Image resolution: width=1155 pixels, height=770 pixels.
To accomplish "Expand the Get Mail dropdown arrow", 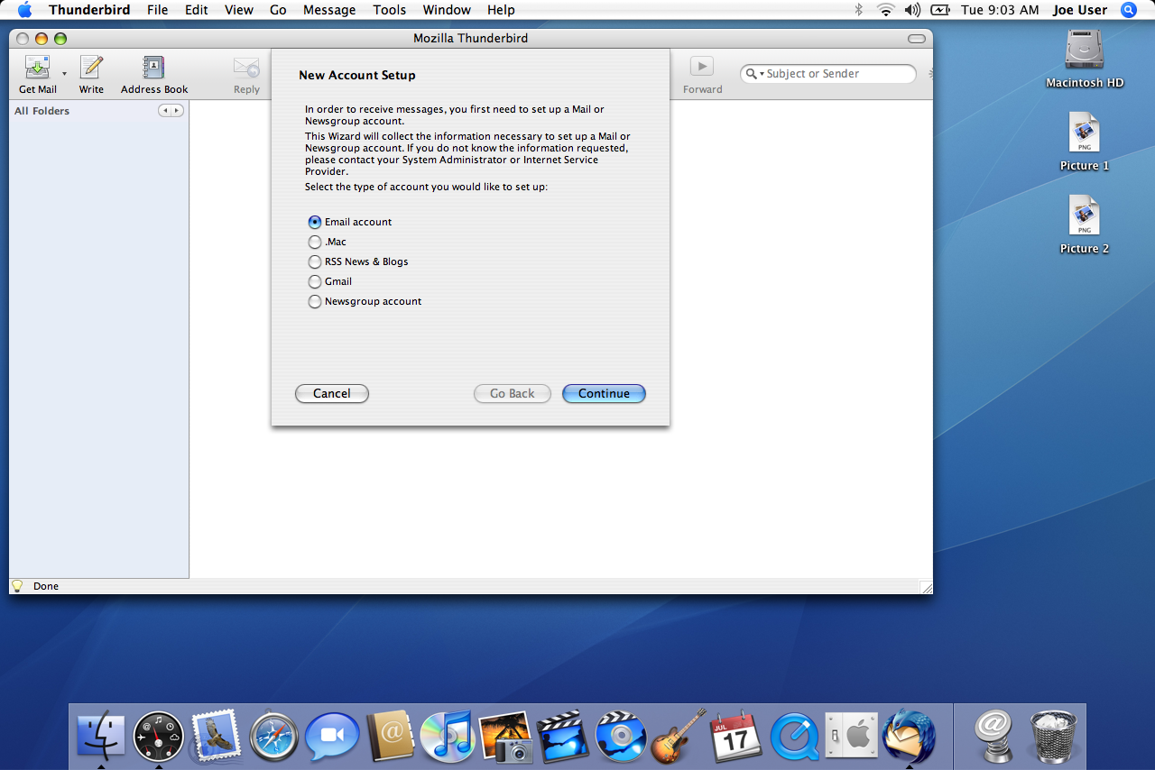I will coord(64,73).
